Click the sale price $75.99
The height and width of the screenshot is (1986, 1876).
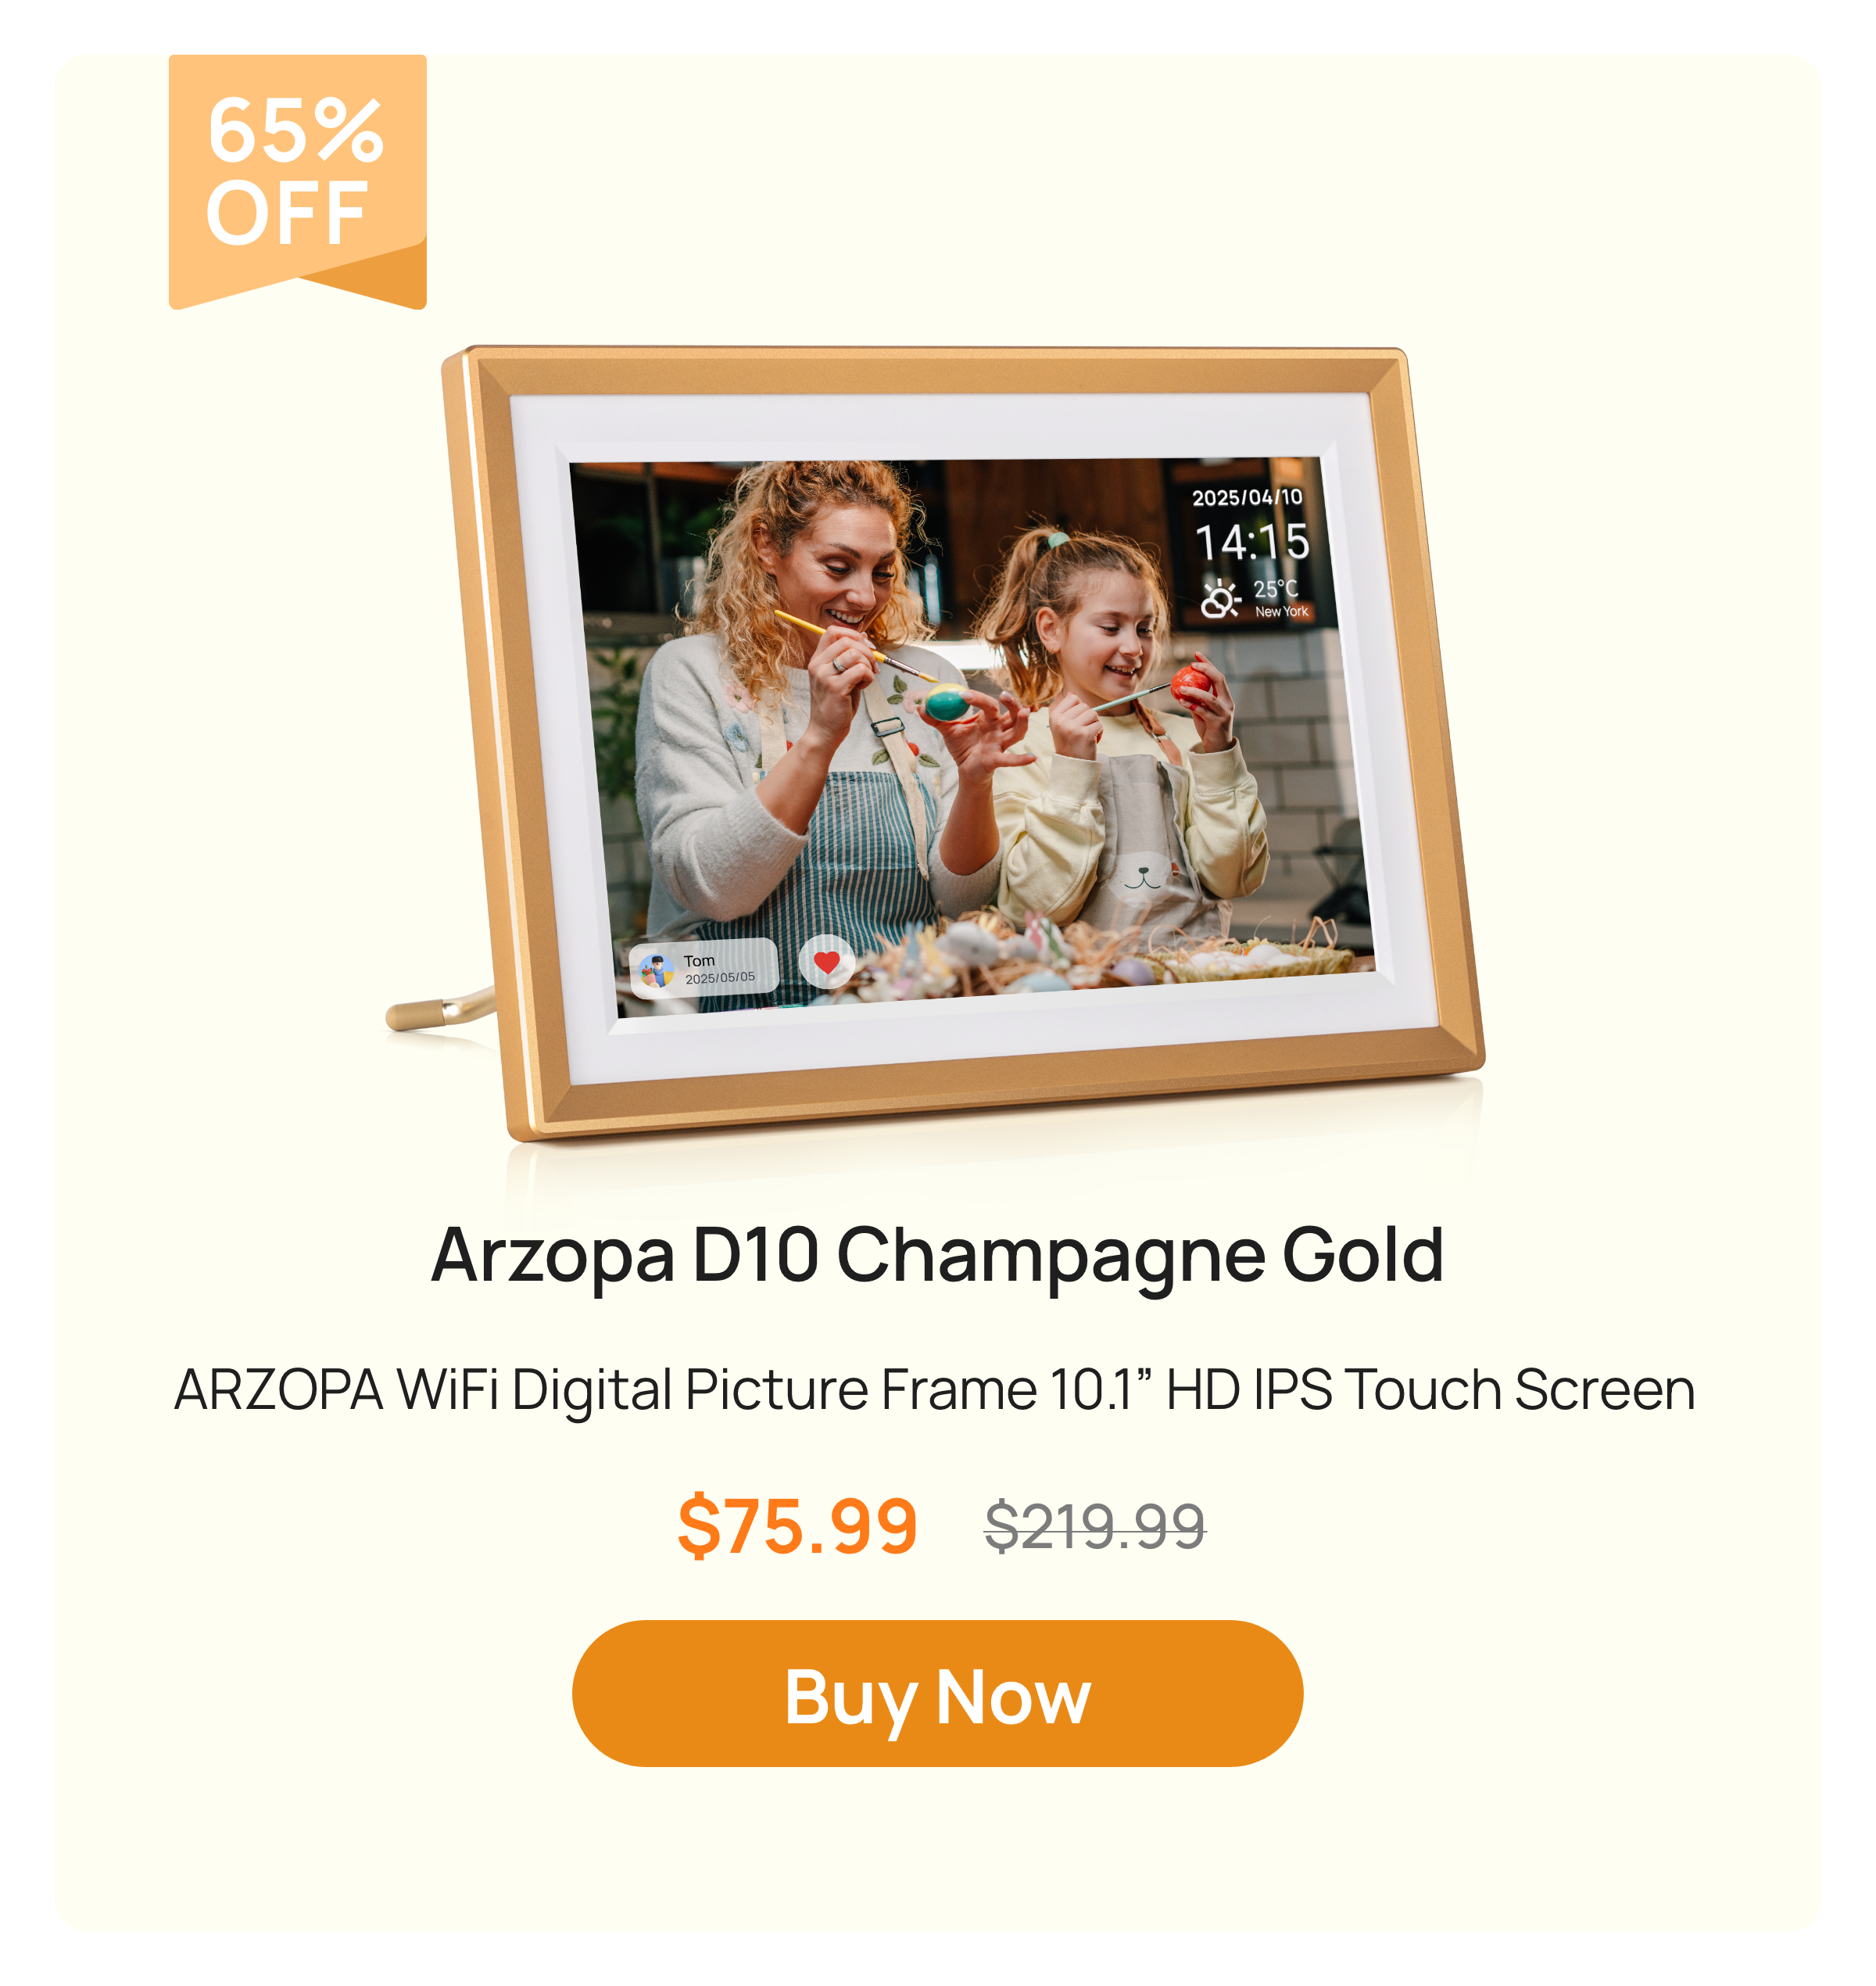(x=797, y=1525)
